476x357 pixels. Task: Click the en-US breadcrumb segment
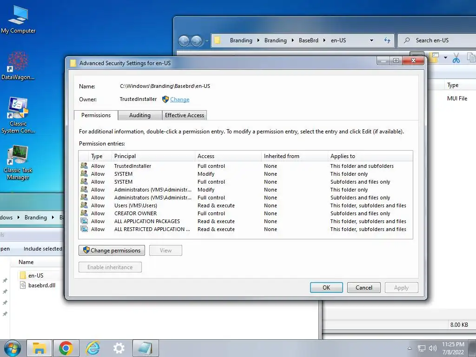click(338, 40)
